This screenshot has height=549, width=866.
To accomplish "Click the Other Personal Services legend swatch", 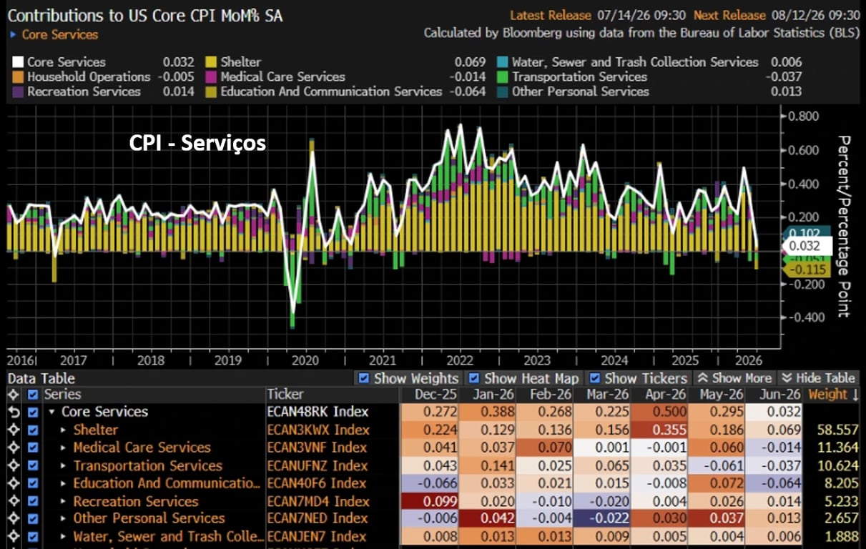I will (x=503, y=91).
